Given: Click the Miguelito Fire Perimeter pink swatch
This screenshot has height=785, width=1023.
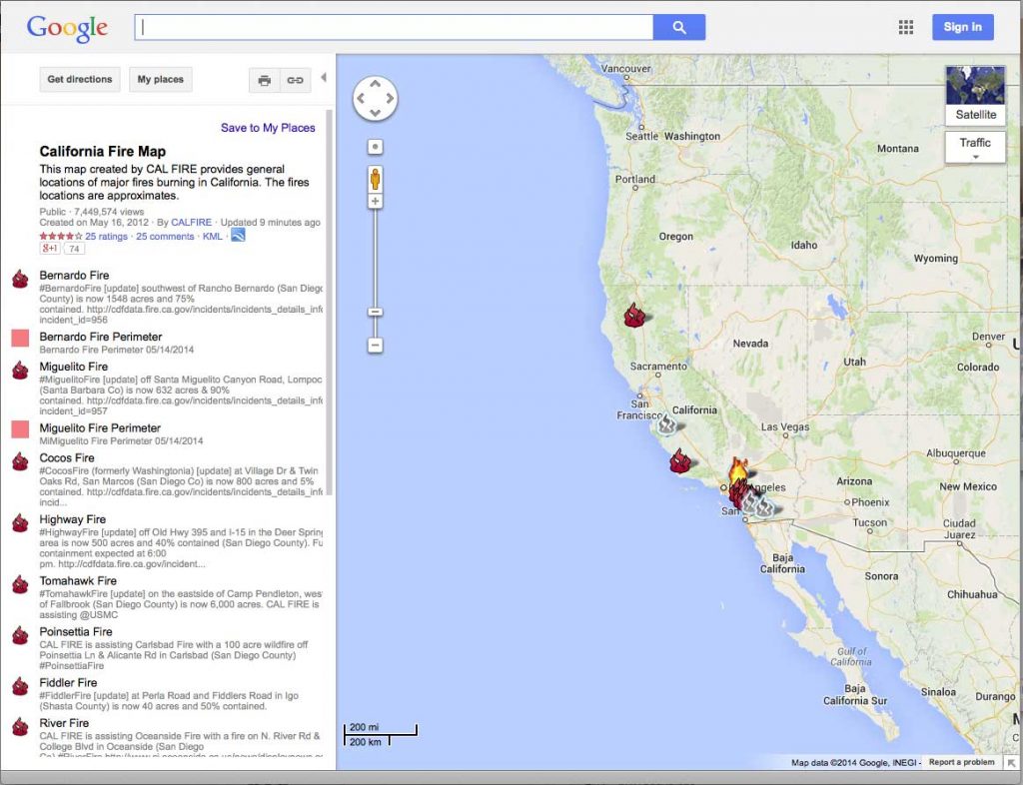Looking at the screenshot, I should 20,429.
